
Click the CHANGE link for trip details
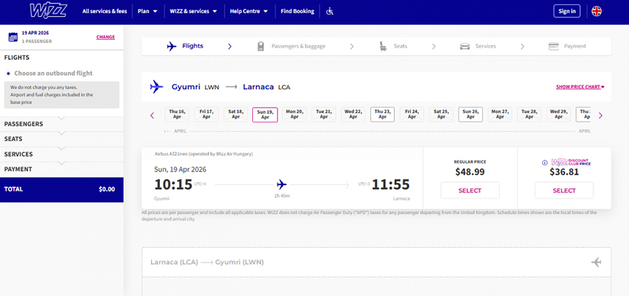point(106,37)
